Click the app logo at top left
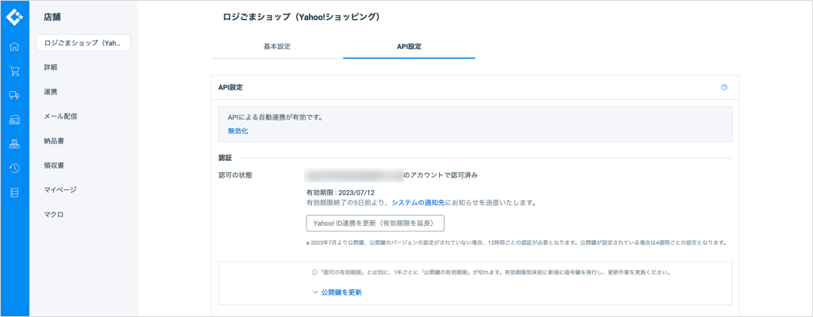813x317 pixels. coord(14,16)
